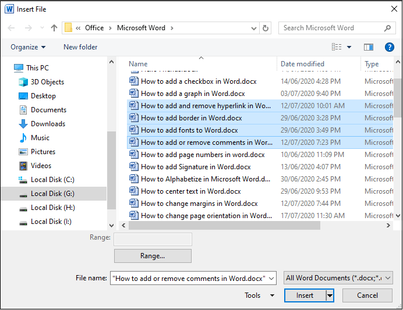403x310 pixels.
Task: Open Insert button dropdown arrow
Action: (330, 295)
